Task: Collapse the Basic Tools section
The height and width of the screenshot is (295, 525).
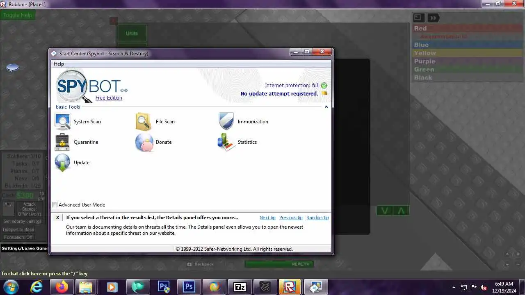Action: point(326,107)
